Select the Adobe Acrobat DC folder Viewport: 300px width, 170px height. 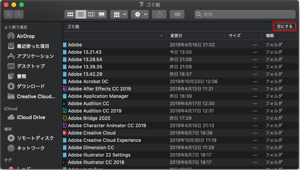(181, 82)
